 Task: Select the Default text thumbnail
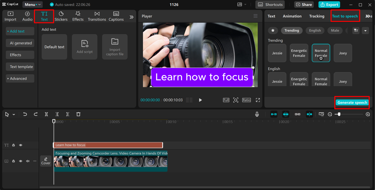[x=54, y=47]
